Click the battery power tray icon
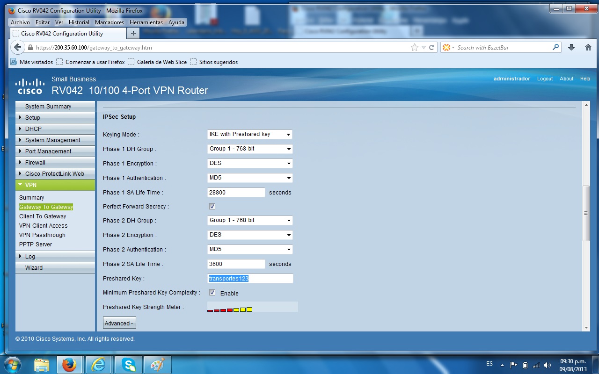The height and width of the screenshot is (374, 599). point(525,365)
